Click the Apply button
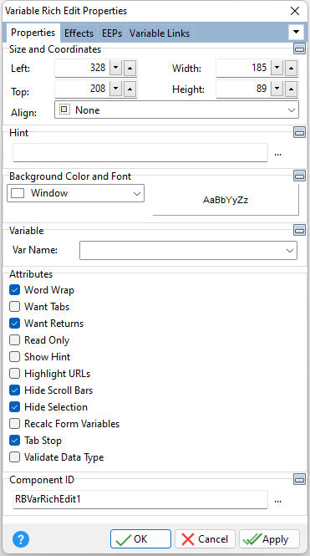 [x=269, y=539]
